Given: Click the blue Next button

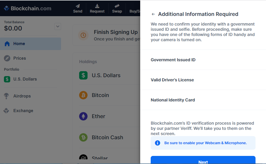Looking at the screenshot, I should tap(203, 160).
